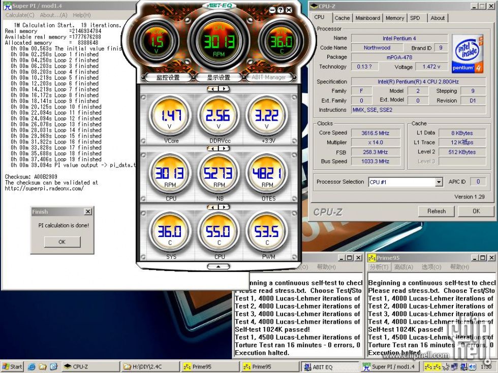Click OK in the Finish dialog

click(x=62, y=242)
